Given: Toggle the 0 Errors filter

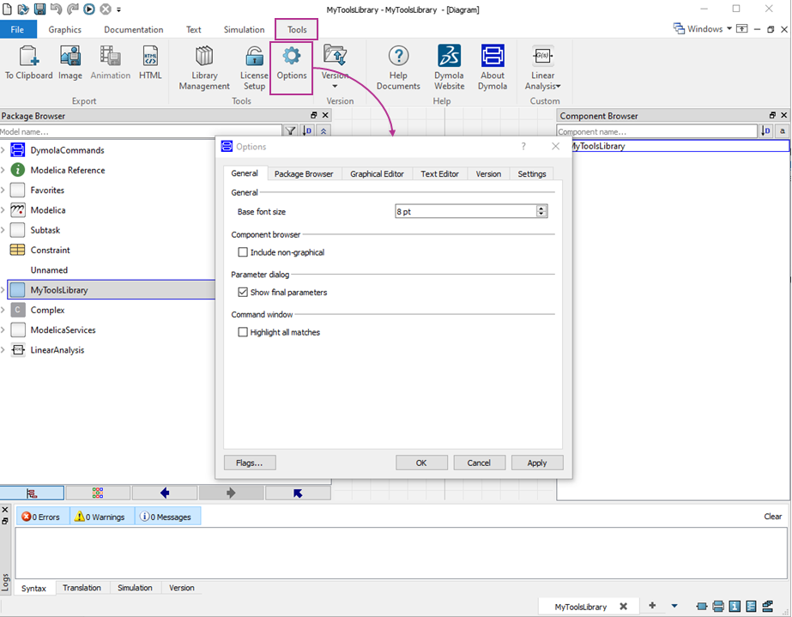Looking at the screenshot, I should pos(41,517).
